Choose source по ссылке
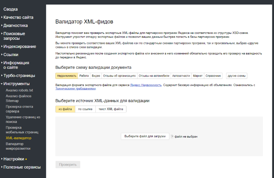Screen dimensions: 274x178 85,109
